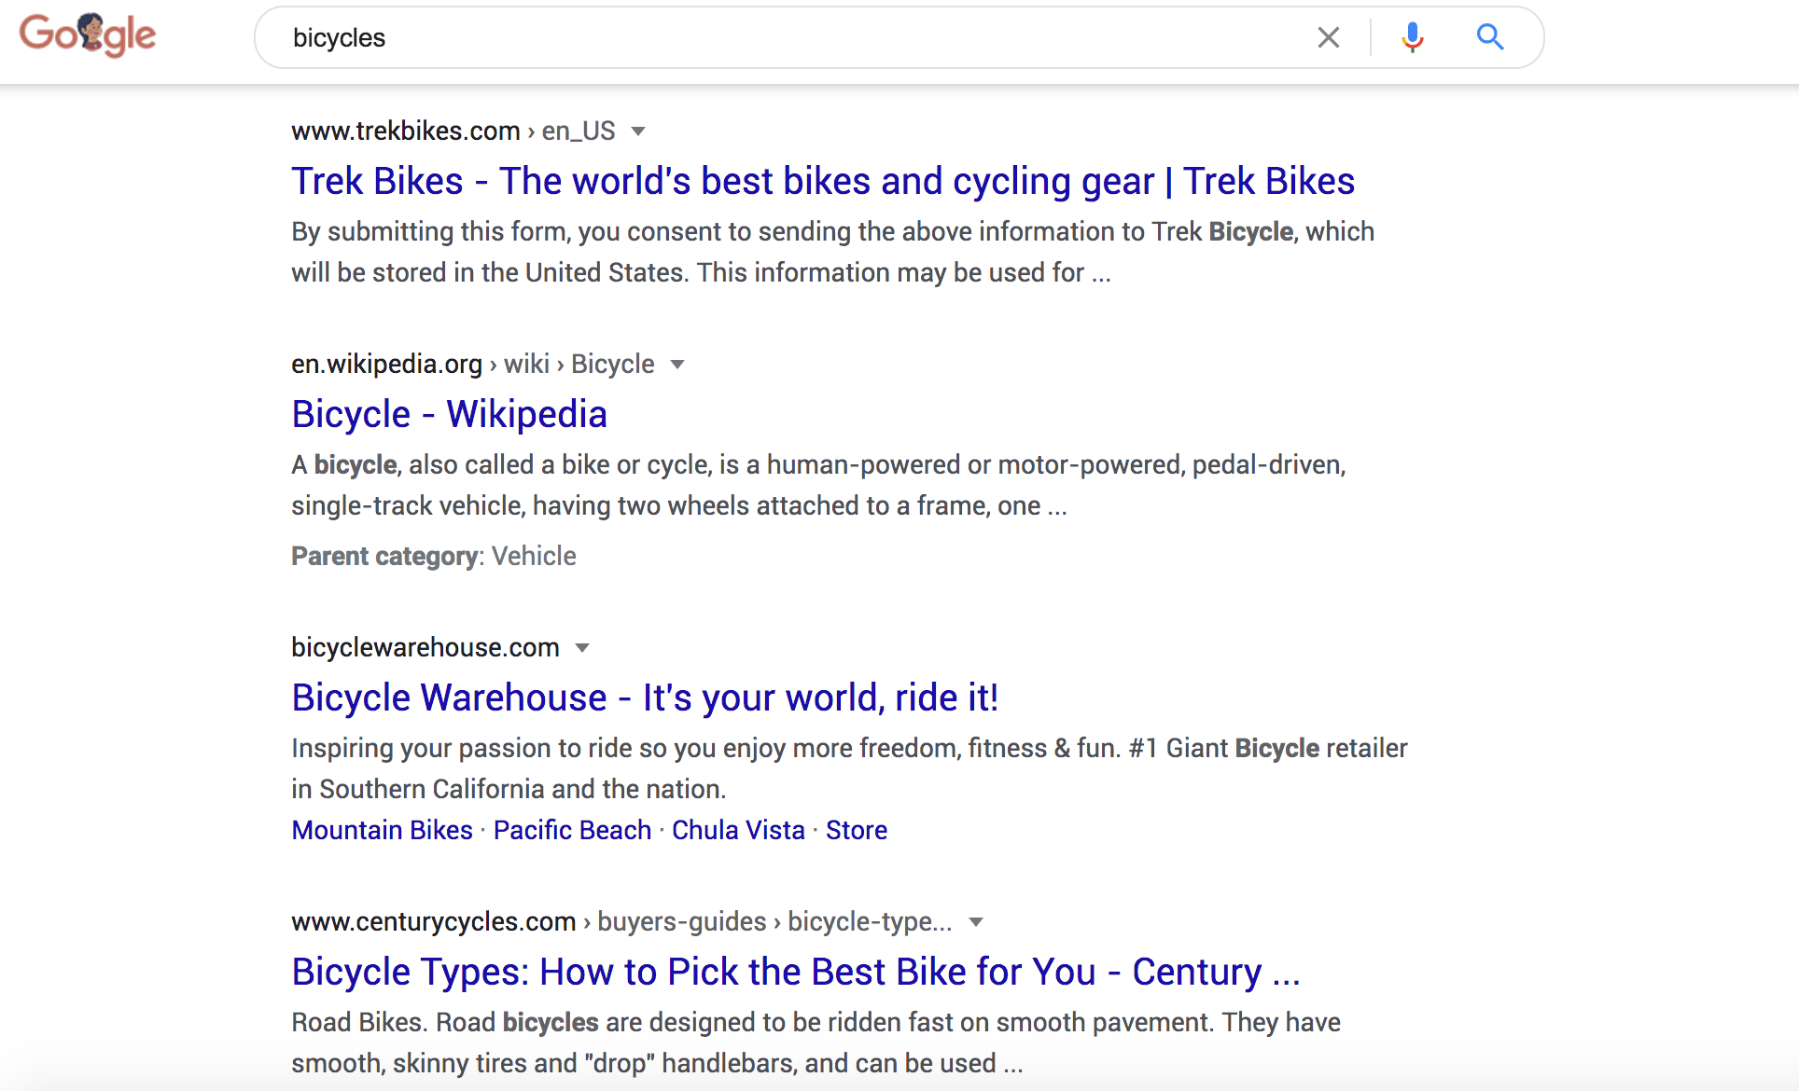Click the snippet 'A bicycle, also called a bike'
Image resolution: width=1799 pixels, height=1091 pixels.
click(818, 485)
